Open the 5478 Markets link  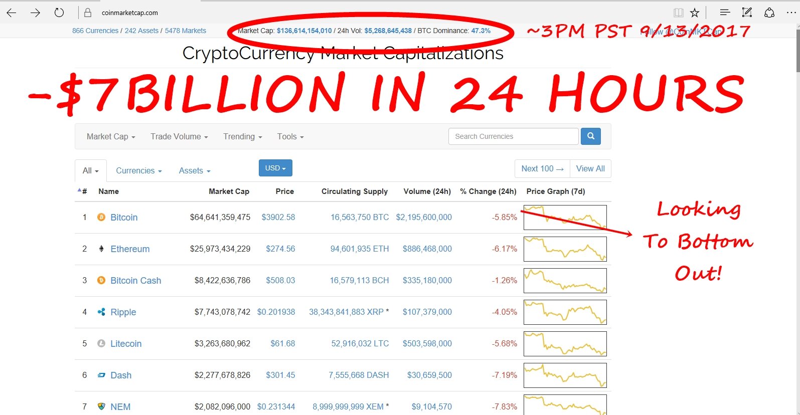pos(186,31)
